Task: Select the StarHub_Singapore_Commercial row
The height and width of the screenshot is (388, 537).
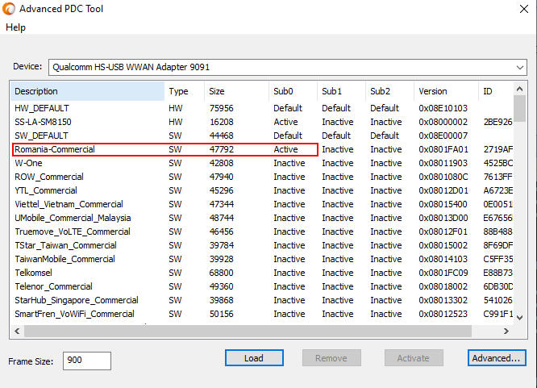Action: (x=262, y=300)
